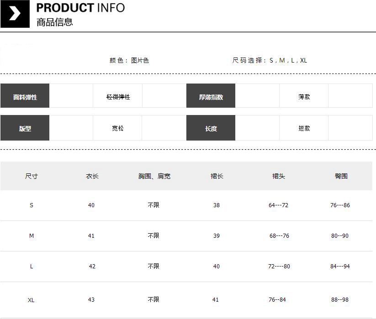Click the 厚薄指数 dark label cell

click(x=211, y=97)
